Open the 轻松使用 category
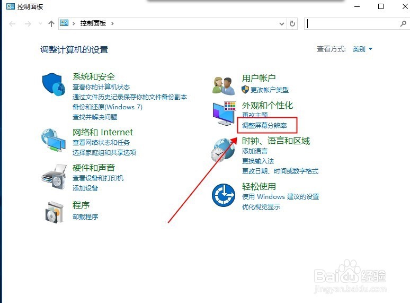 (259, 186)
